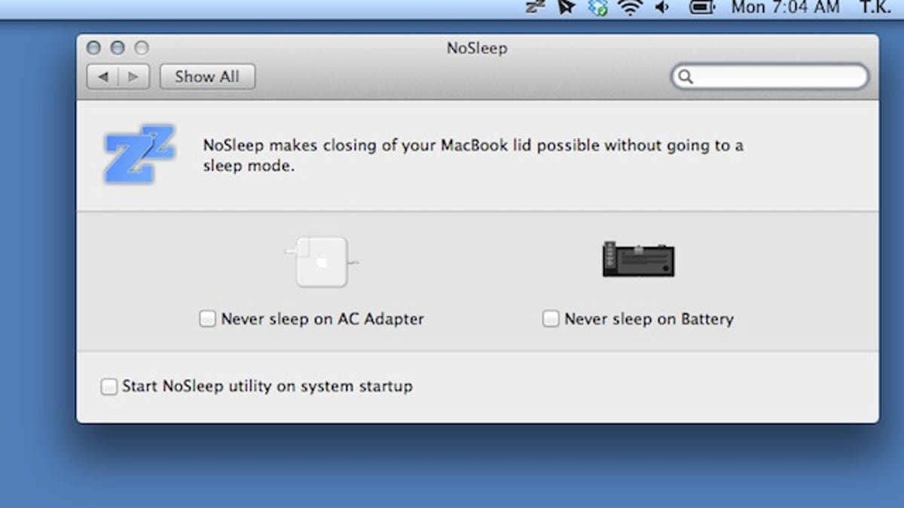
Task: Click the blue ZZ NoSleep logo
Action: tap(139, 154)
